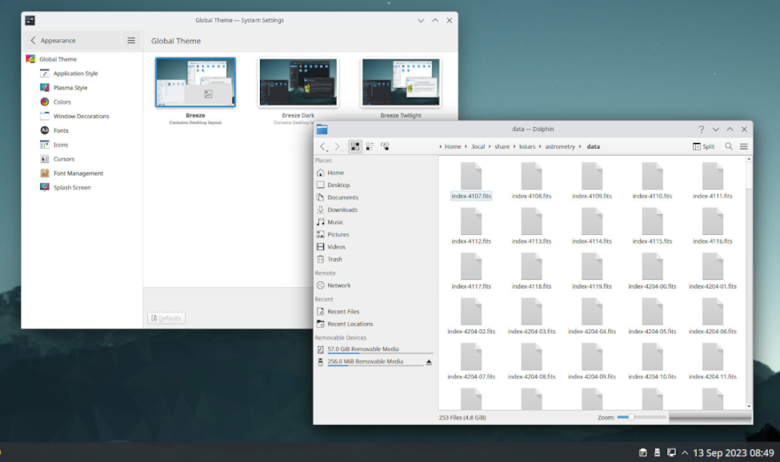The height and width of the screenshot is (462, 780).
Task: Select the Breeze Dark global theme thumbnail
Action: (x=298, y=82)
